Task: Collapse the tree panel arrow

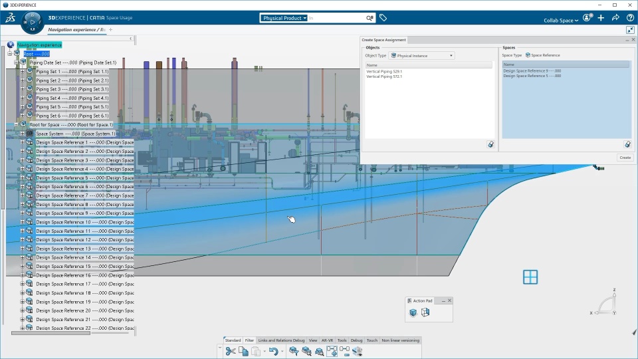Action: pyautogui.click(x=131, y=39)
